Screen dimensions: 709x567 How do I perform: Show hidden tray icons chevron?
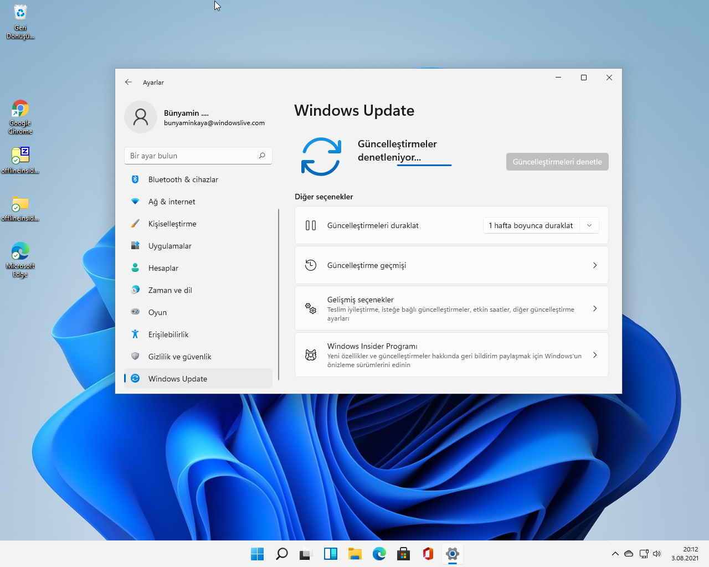click(615, 554)
